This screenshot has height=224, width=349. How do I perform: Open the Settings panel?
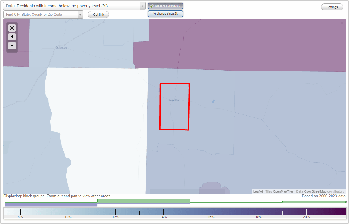pyautogui.click(x=332, y=7)
